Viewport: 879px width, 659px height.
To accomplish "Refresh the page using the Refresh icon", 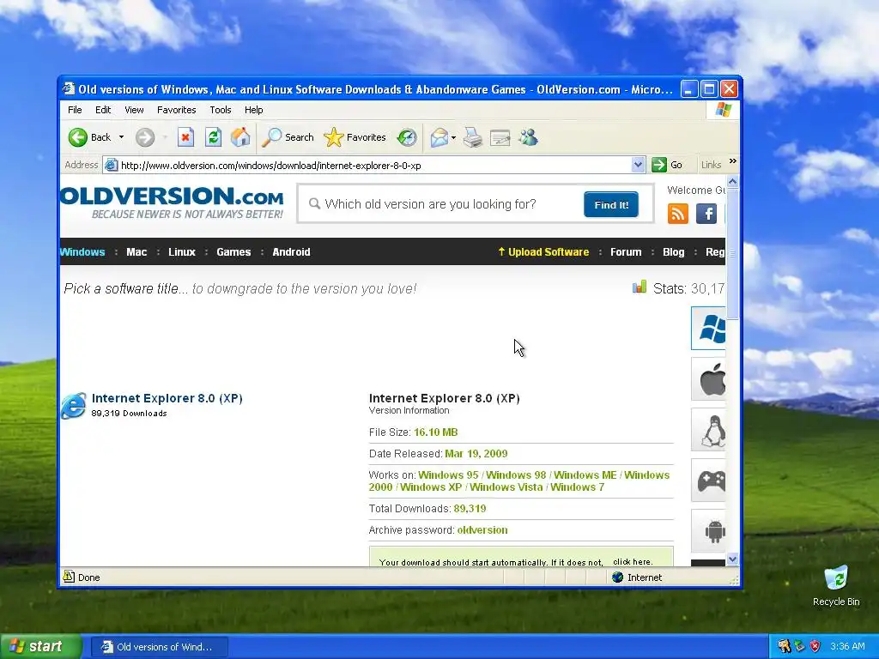I will click(213, 137).
